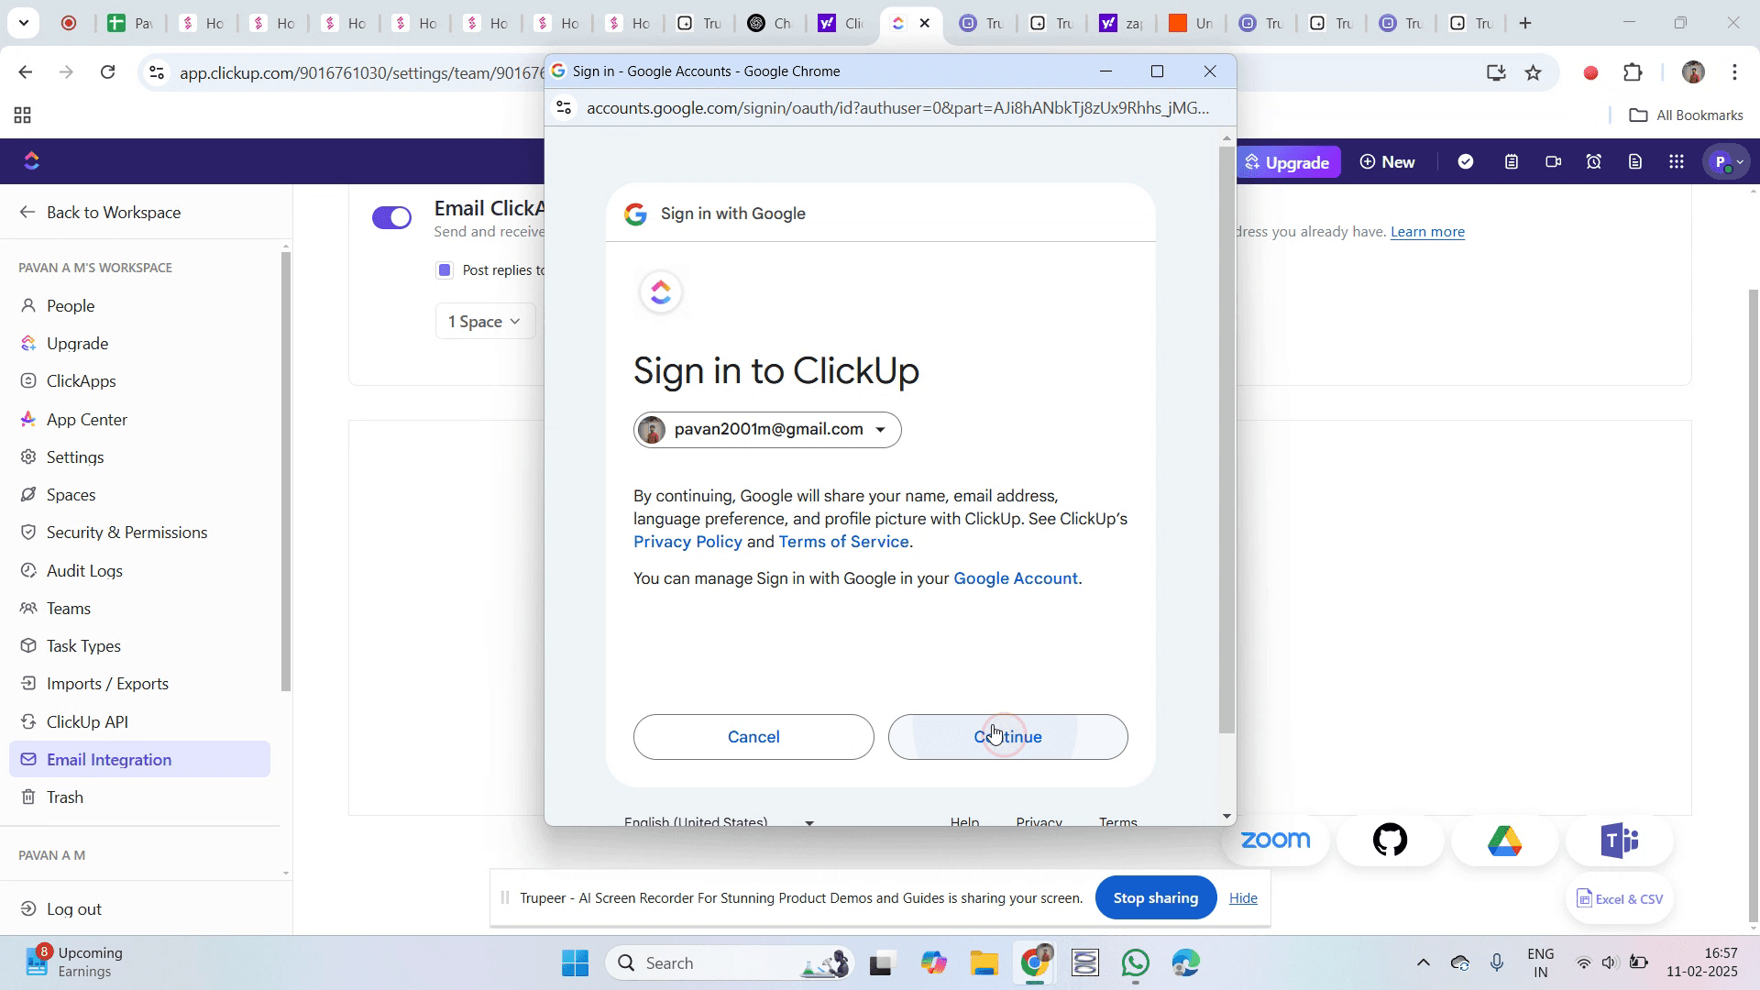Viewport: 1760px width, 990px height.
Task: Click the Google Drive integration icon
Action: point(1504,840)
